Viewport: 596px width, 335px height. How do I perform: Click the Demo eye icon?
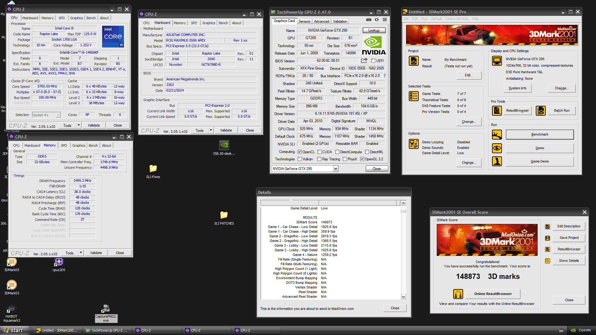[497, 148]
